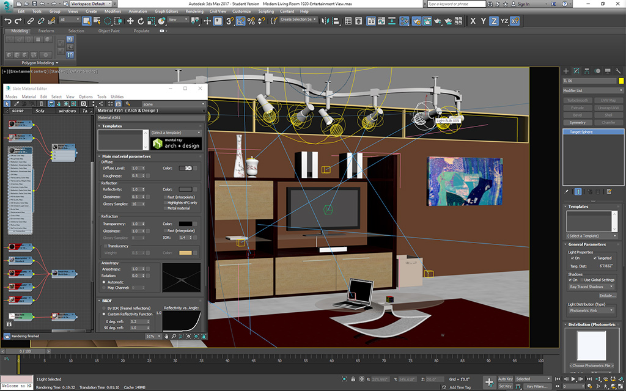The image size is (626, 391).
Task: Click the Redo arrow in main toolbar
Action: point(18,20)
